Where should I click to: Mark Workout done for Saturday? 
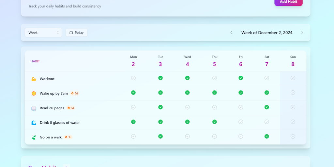pos(267,78)
